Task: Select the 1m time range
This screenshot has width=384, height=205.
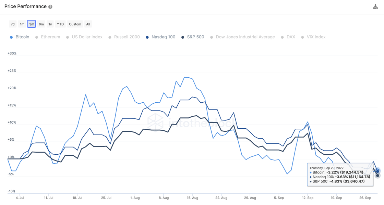Action: pos(22,24)
